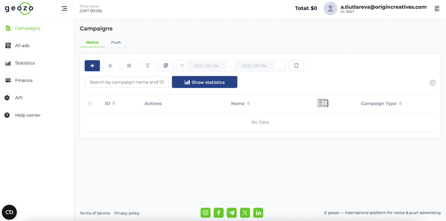
Task: Click the Show statistics button
Action: [x=204, y=82]
